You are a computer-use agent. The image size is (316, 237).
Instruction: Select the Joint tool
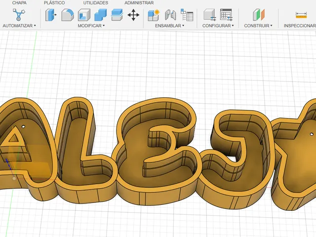(170, 15)
